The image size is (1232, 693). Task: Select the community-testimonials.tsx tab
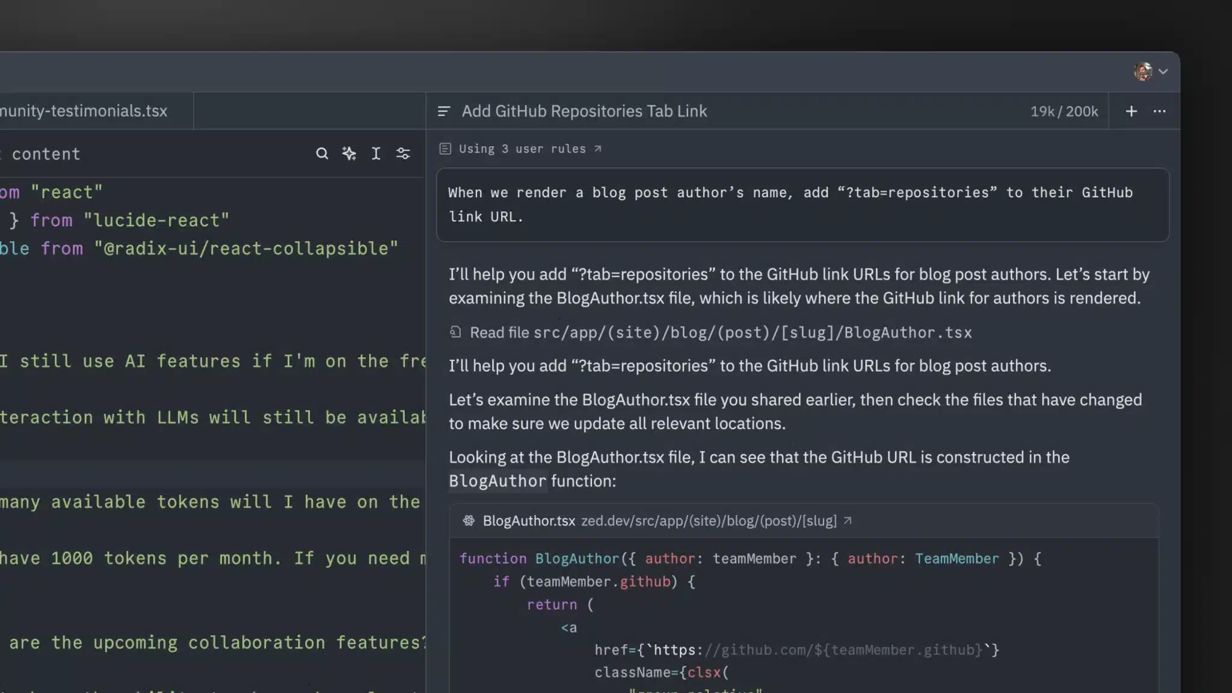point(84,111)
